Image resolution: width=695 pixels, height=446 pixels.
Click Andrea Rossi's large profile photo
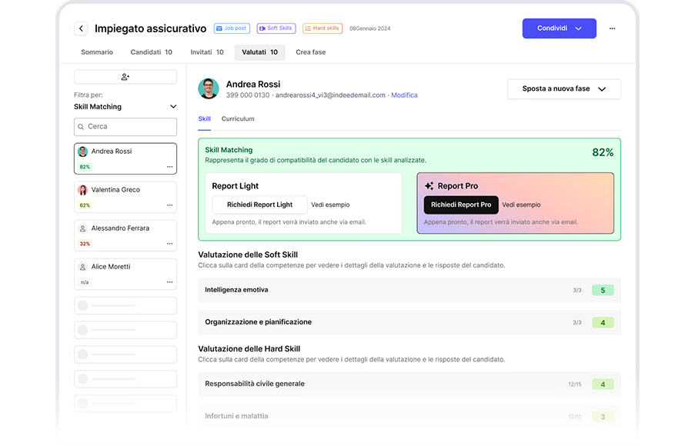pos(209,88)
